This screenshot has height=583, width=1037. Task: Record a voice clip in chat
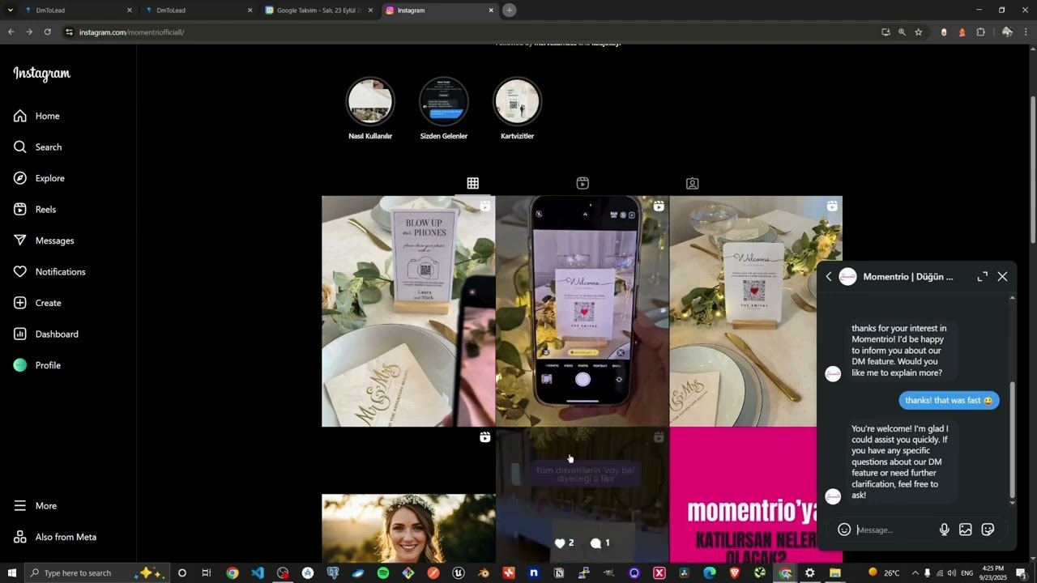[x=944, y=530]
